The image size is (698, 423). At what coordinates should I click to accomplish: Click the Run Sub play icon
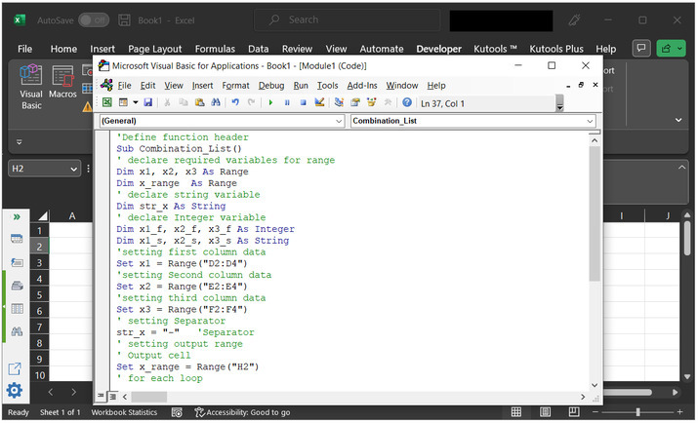[270, 102]
